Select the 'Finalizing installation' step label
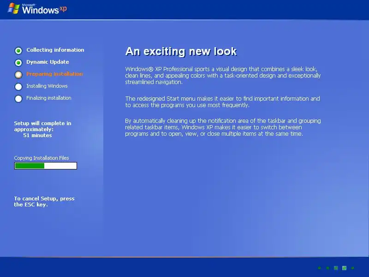The height and width of the screenshot is (277, 369). click(49, 98)
